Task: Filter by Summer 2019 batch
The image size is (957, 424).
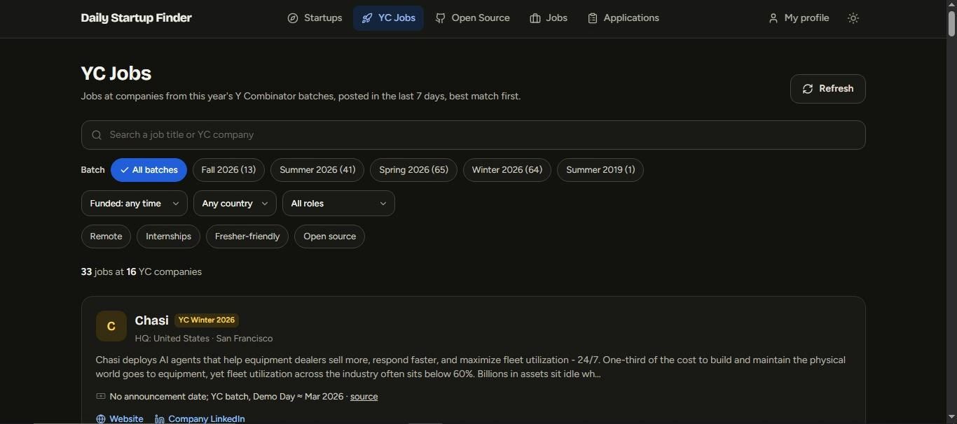Action: 600,170
